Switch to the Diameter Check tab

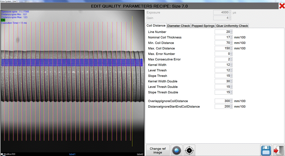(x=178, y=26)
